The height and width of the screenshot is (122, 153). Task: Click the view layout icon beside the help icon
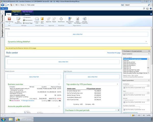coord(147,9)
